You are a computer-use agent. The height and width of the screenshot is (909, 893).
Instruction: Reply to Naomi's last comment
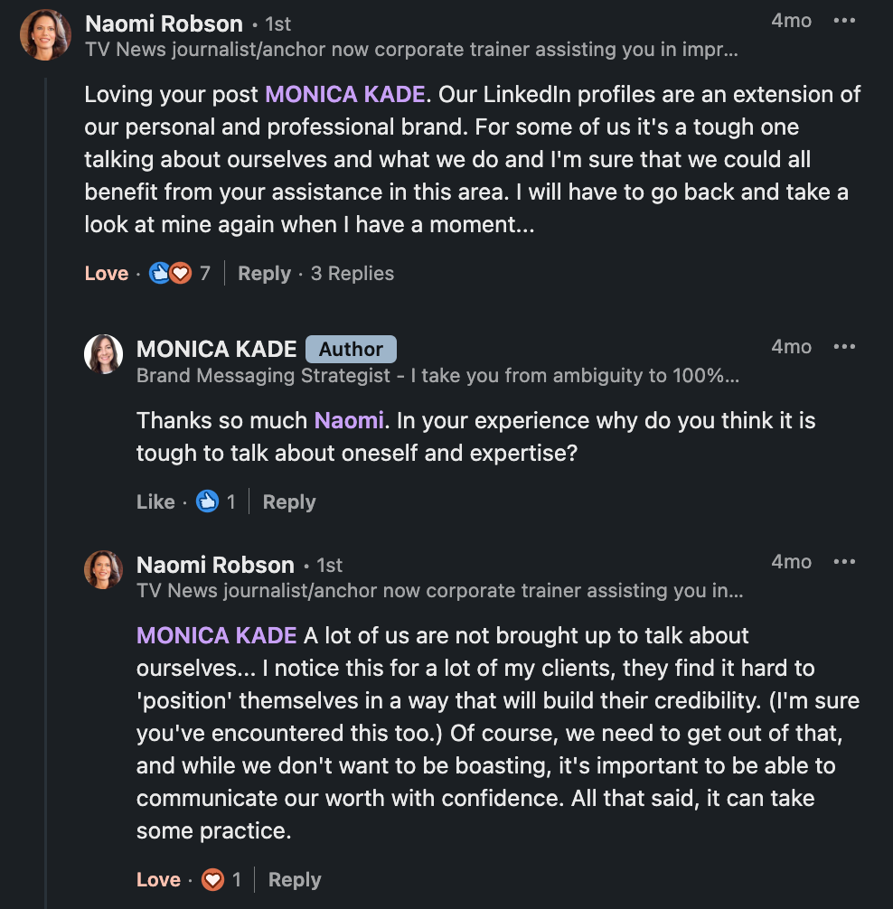coord(295,879)
